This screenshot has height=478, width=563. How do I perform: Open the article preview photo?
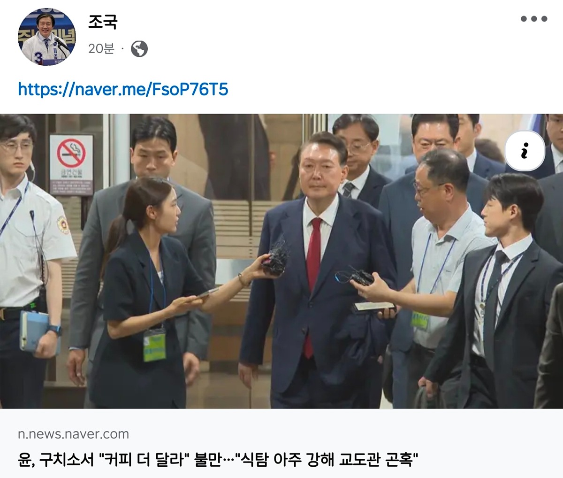coord(281,261)
